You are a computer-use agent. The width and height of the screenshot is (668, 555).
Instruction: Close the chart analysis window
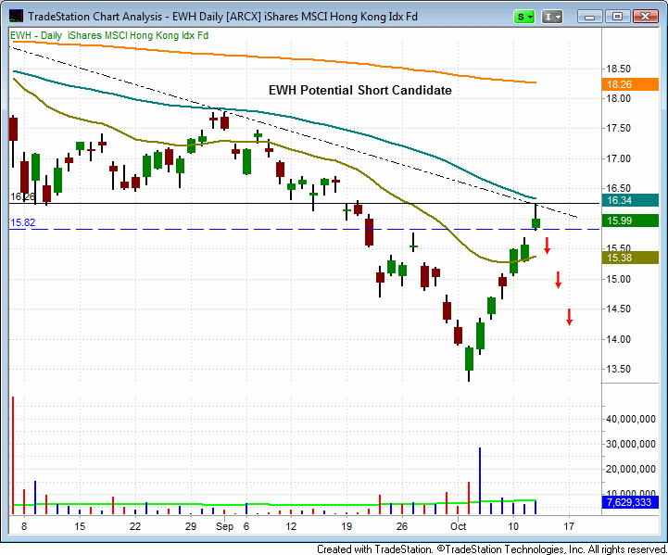645,17
